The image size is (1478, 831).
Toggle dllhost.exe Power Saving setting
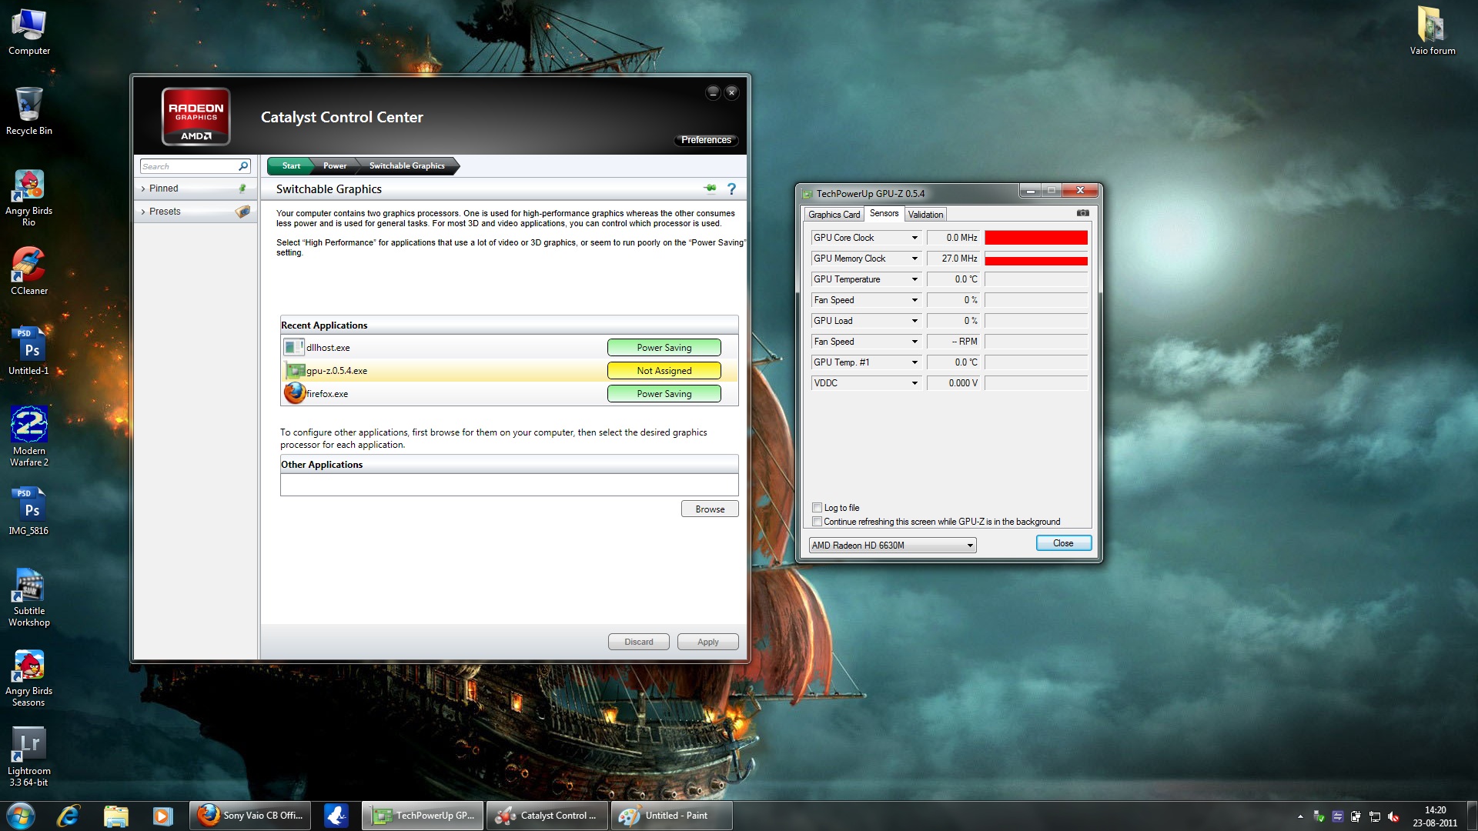pyautogui.click(x=664, y=347)
